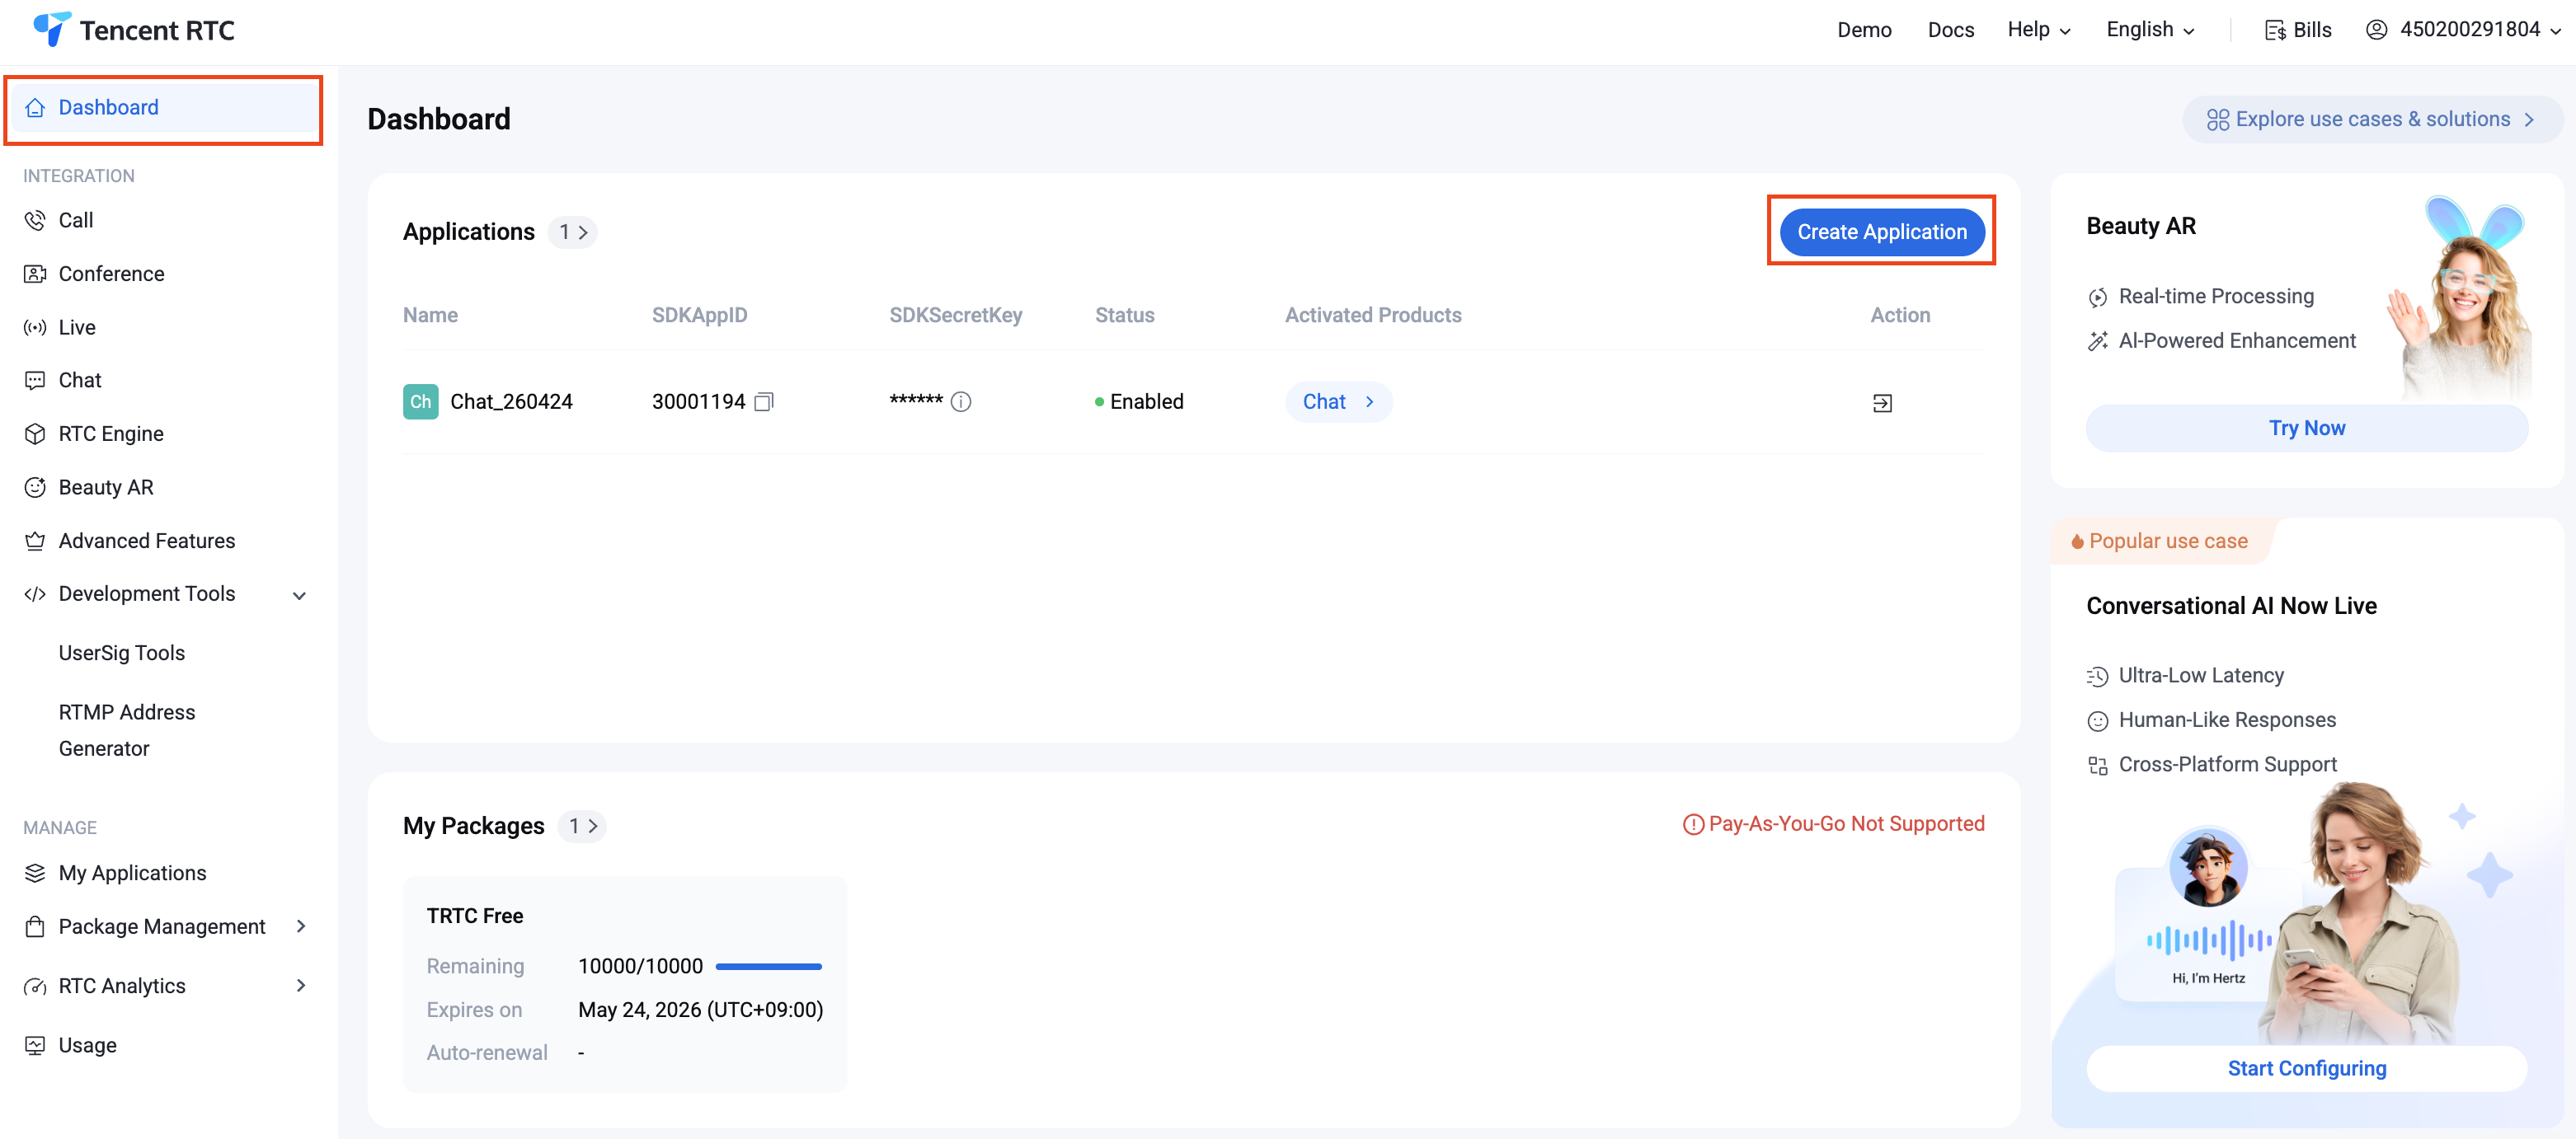This screenshot has width=2576, height=1139.
Task: Click the Live broadcast icon
Action: 35,328
